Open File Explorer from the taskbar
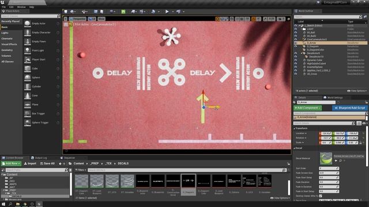 pyautogui.click(x=18, y=204)
